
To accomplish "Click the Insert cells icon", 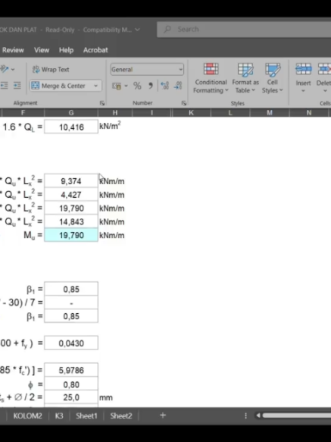I will 304,69.
